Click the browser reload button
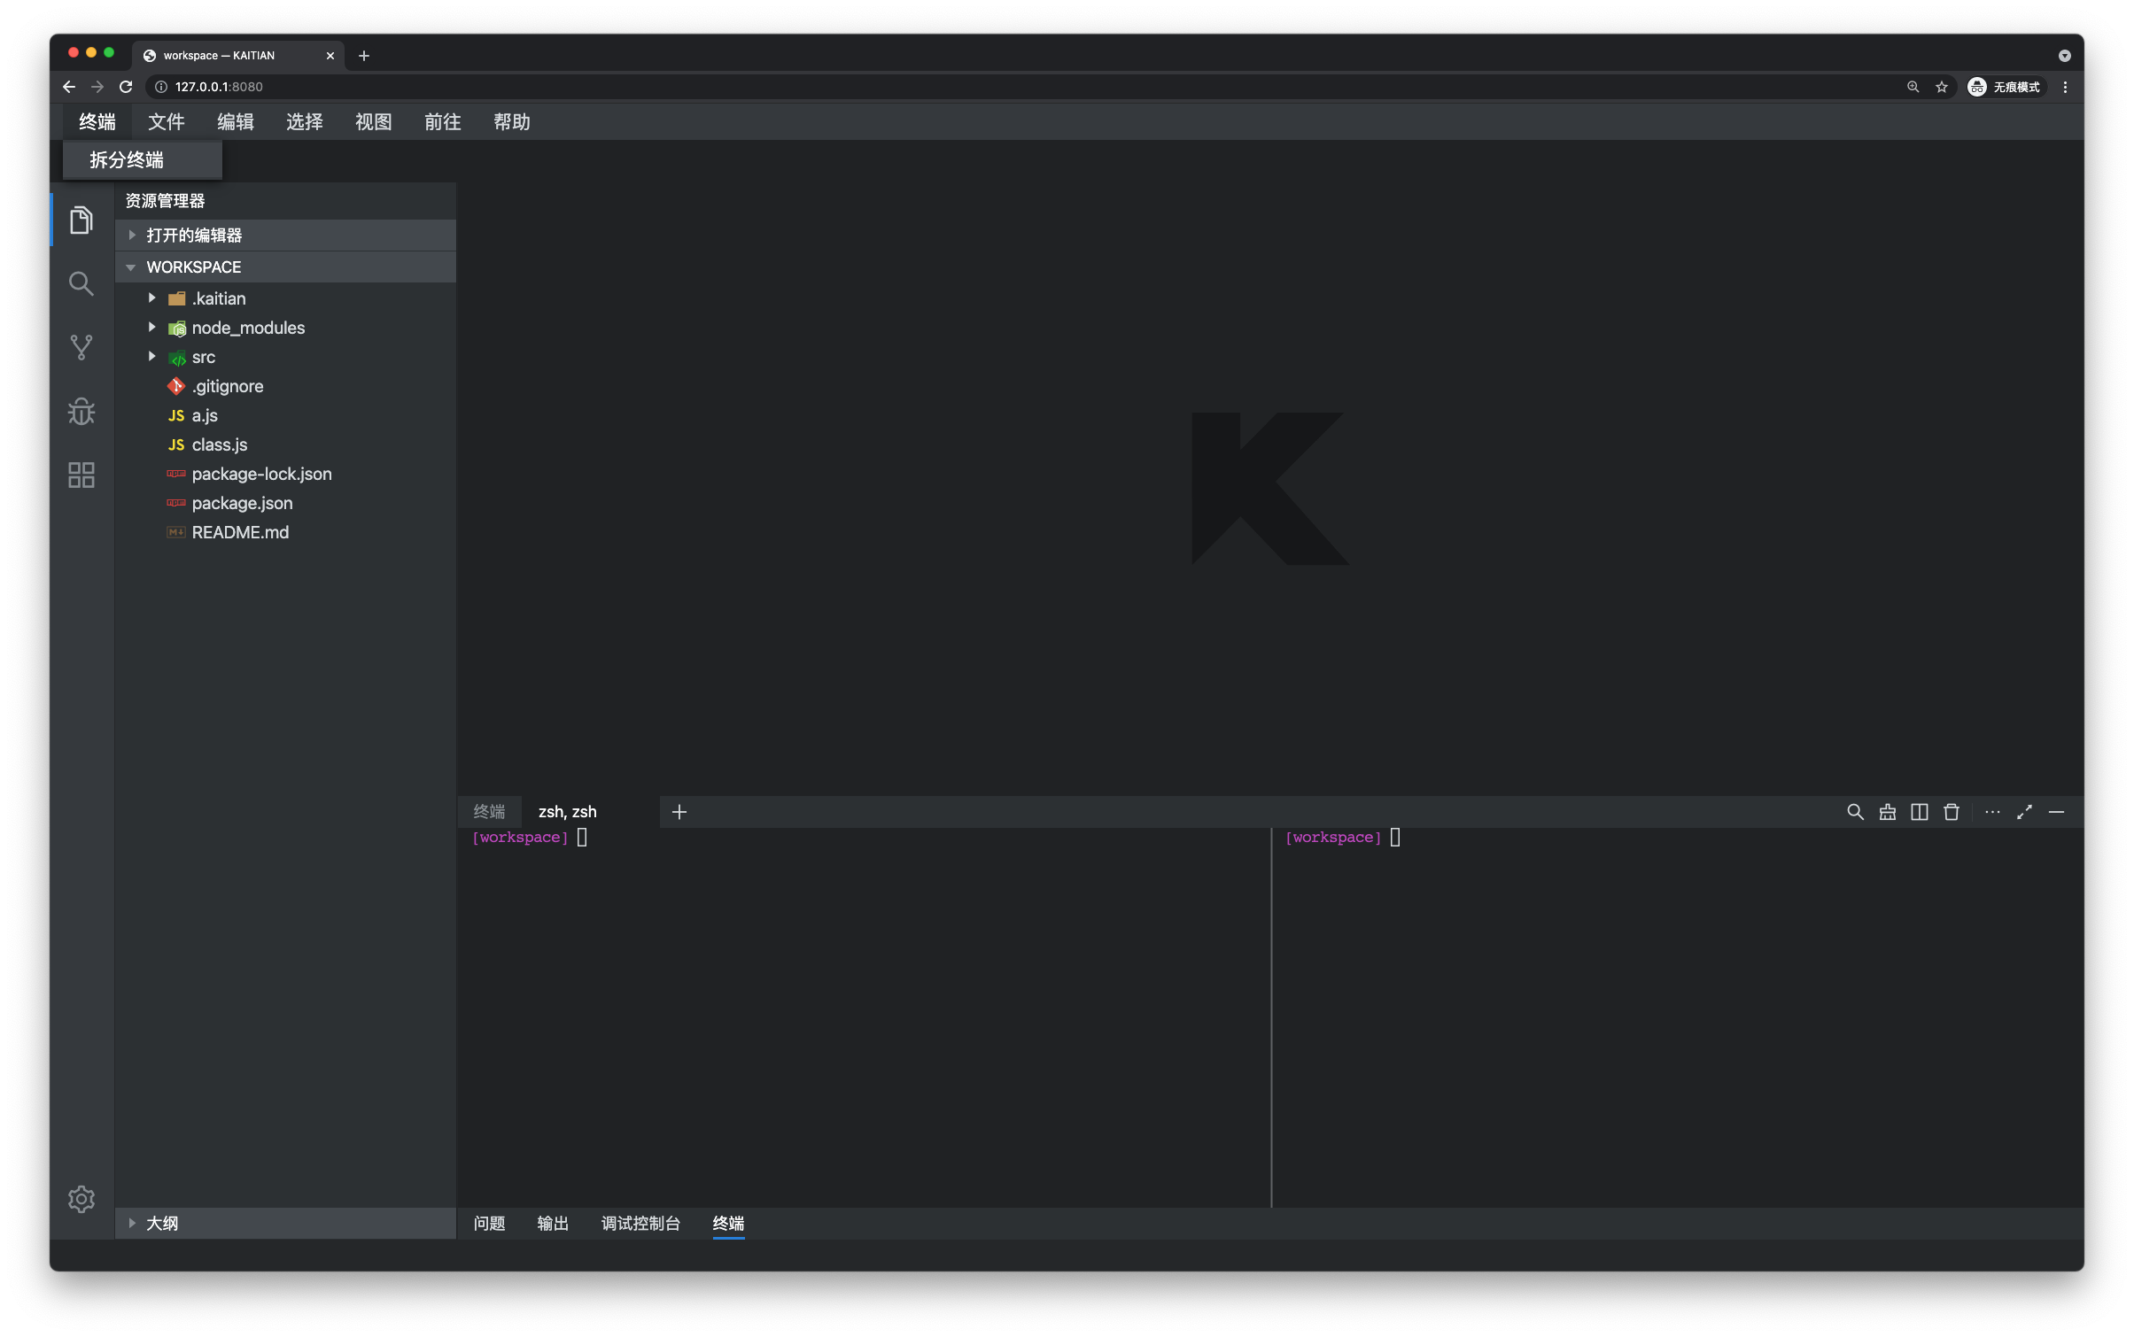Image resolution: width=2134 pixels, height=1337 pixels. pos(126,87)
